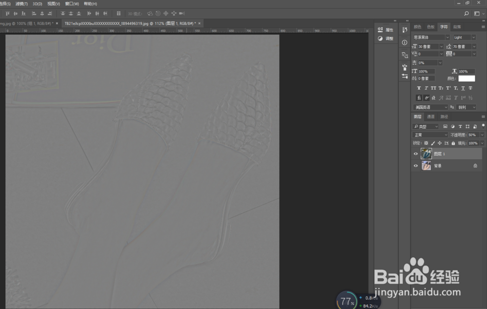Toggle faux italic in Character panel
487x309 pixels.
(426, 88)
